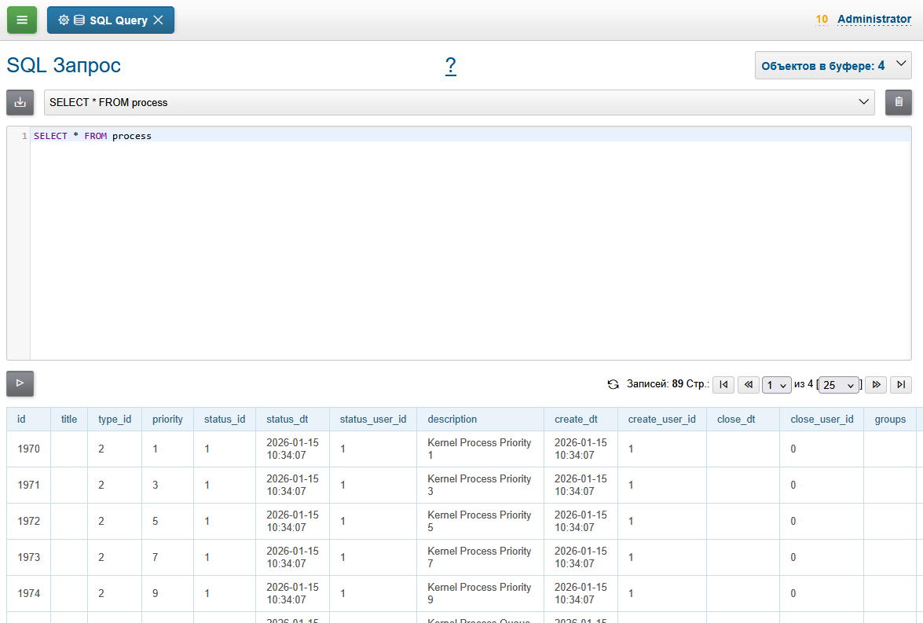Go to last page of results

(x=900, y=385)
